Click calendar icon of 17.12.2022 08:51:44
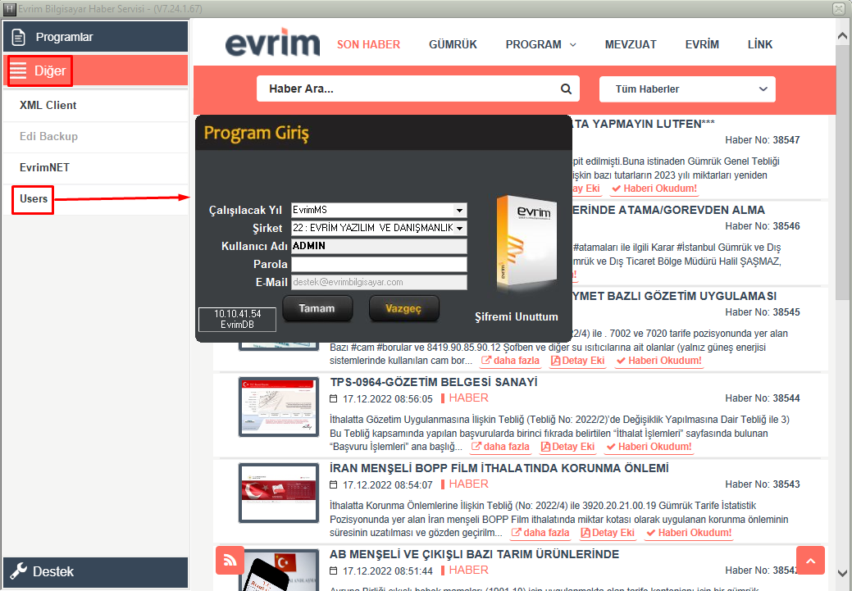The width and height of the screenshot is (852, 591). point(334,571)
